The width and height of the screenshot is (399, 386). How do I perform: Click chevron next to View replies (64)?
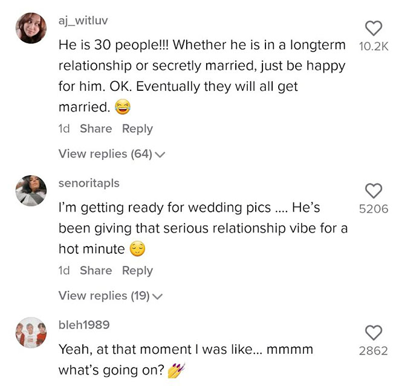click(160, 155)
